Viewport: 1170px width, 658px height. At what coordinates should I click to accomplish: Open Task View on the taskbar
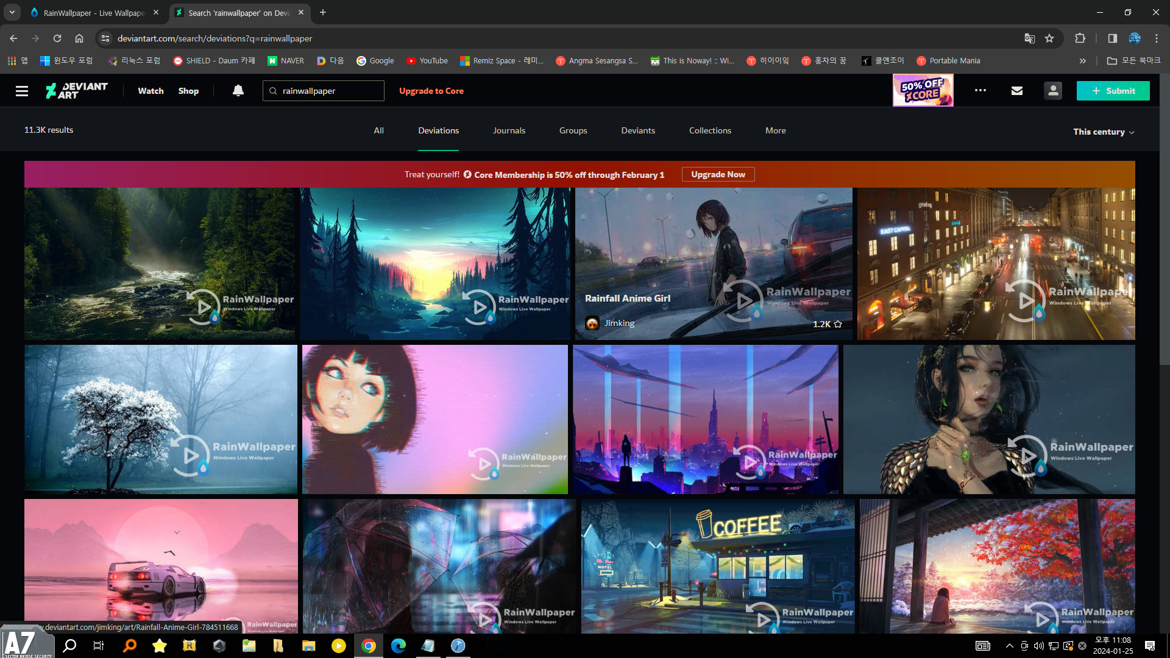tap(99, 646)
